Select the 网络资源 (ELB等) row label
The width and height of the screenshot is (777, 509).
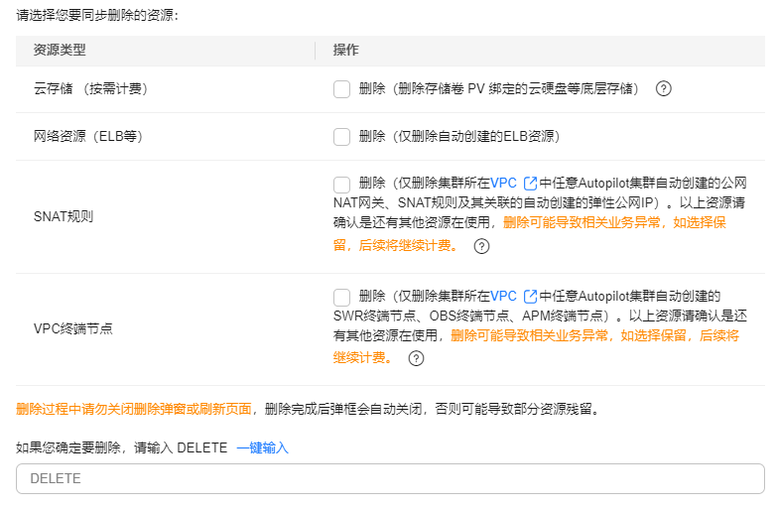coord(88,137)
